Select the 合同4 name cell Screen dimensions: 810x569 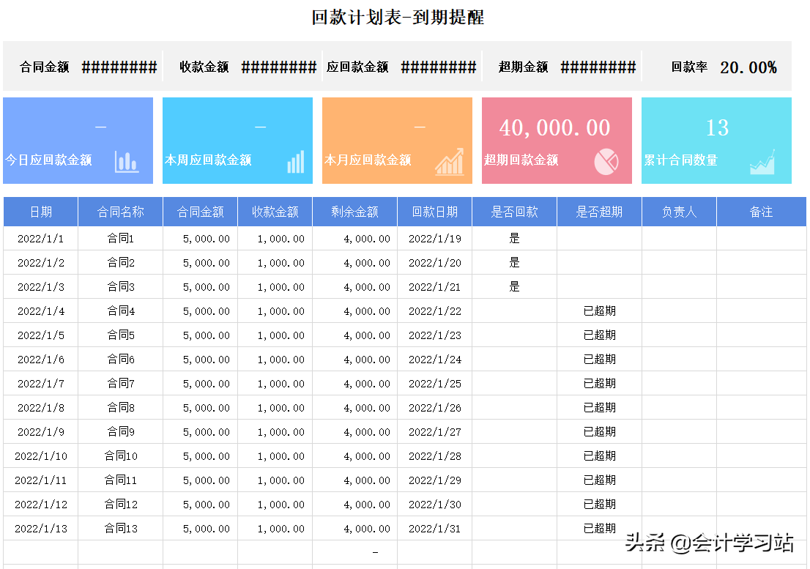pos(120,310)
